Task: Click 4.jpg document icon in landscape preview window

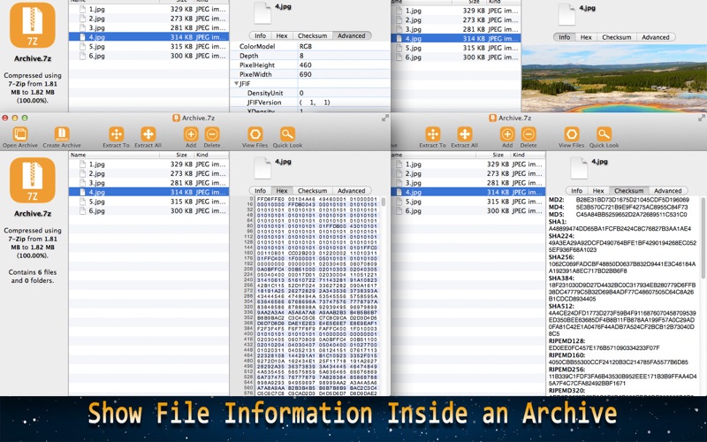Action: point(566,14)
